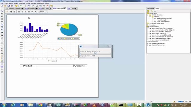Switch to the Structure panel tab
Image resolution: width=191 pixels, height=107 pixels.
coord(150,8)
